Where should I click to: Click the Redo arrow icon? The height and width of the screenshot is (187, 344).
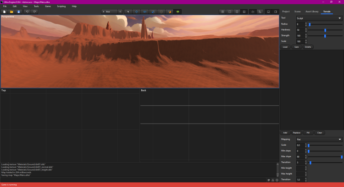34,11
